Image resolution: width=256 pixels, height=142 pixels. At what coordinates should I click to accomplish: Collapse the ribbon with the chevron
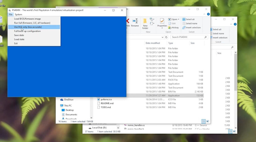coord(204,14)
